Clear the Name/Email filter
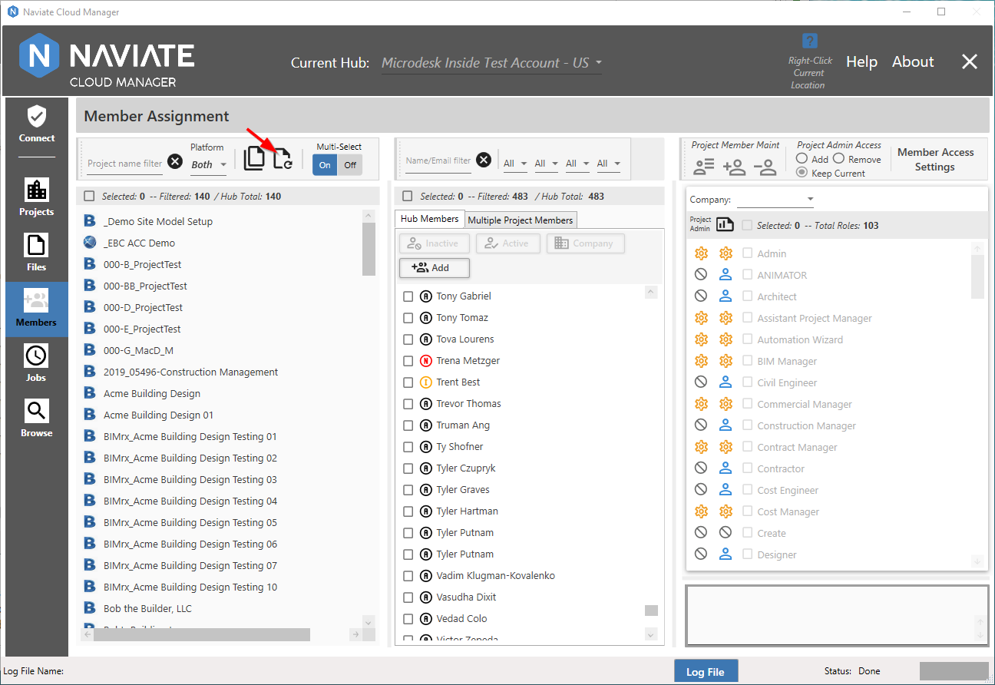The height and width of the screenshot is (685, 995). tap(484, 160)
